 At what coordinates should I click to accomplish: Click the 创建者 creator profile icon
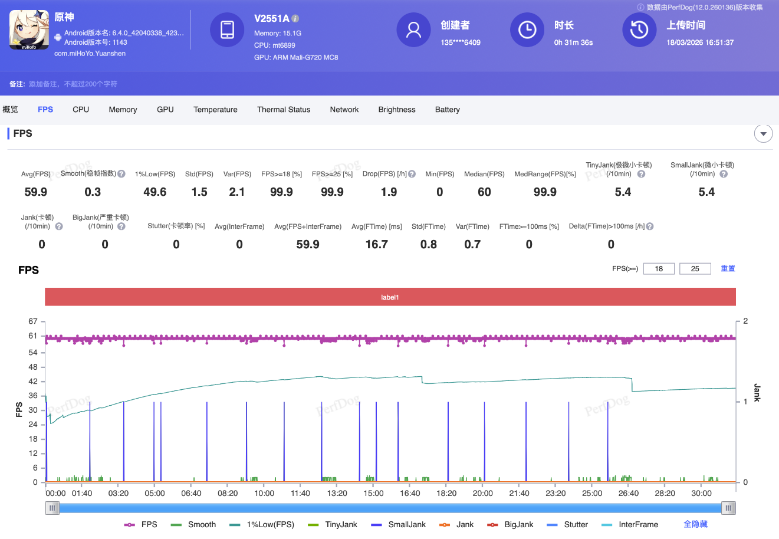pyautogui.click(x=413, y=29)
